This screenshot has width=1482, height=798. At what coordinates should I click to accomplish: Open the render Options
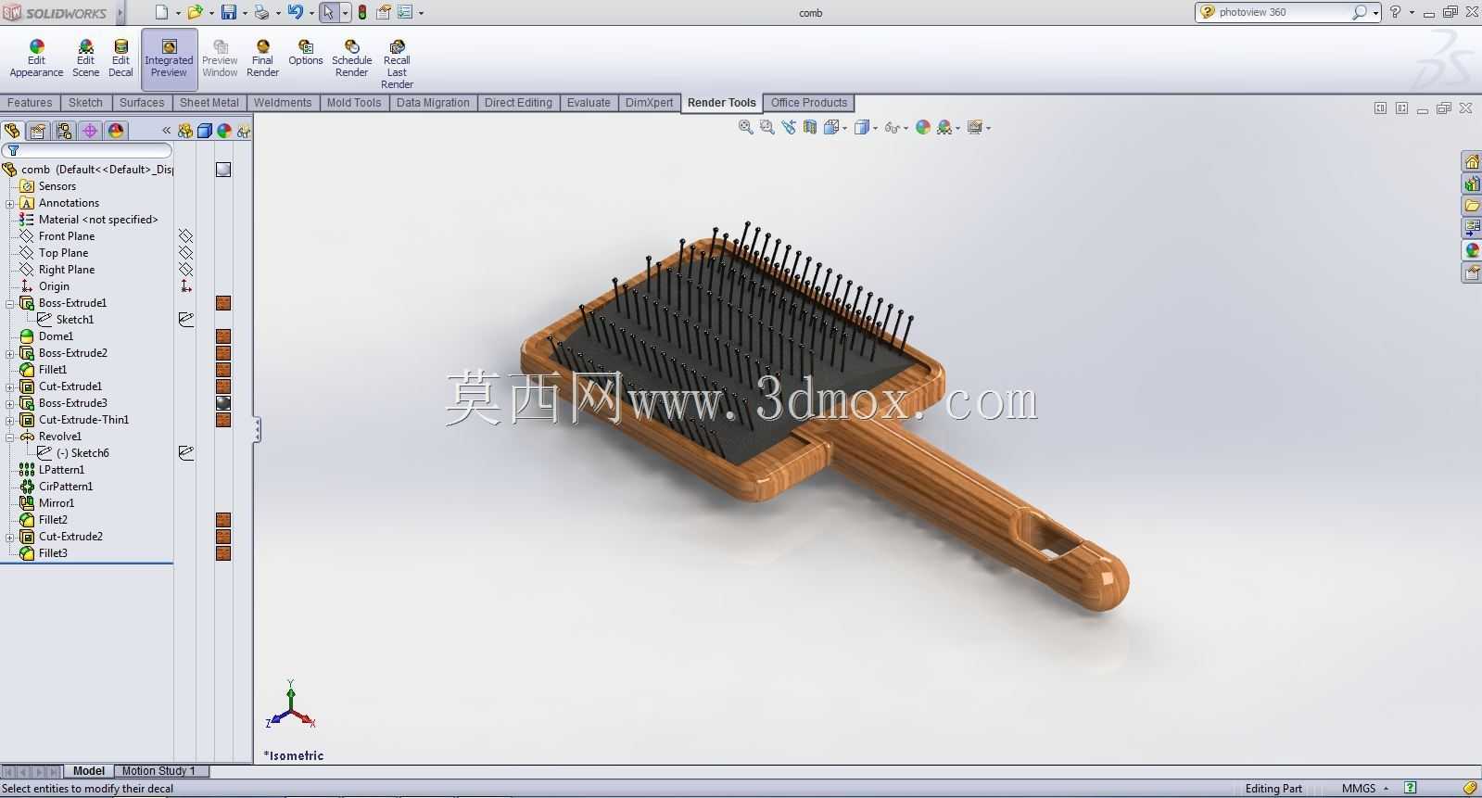coord(305,53)
